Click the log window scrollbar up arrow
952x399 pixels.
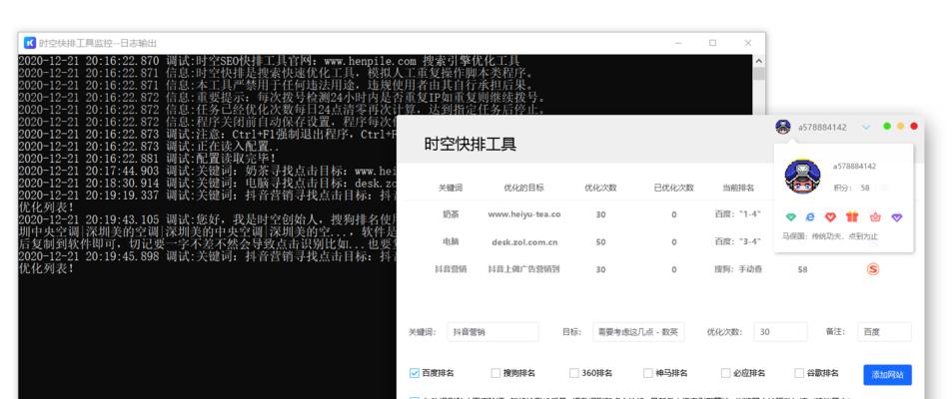point(759,61)
